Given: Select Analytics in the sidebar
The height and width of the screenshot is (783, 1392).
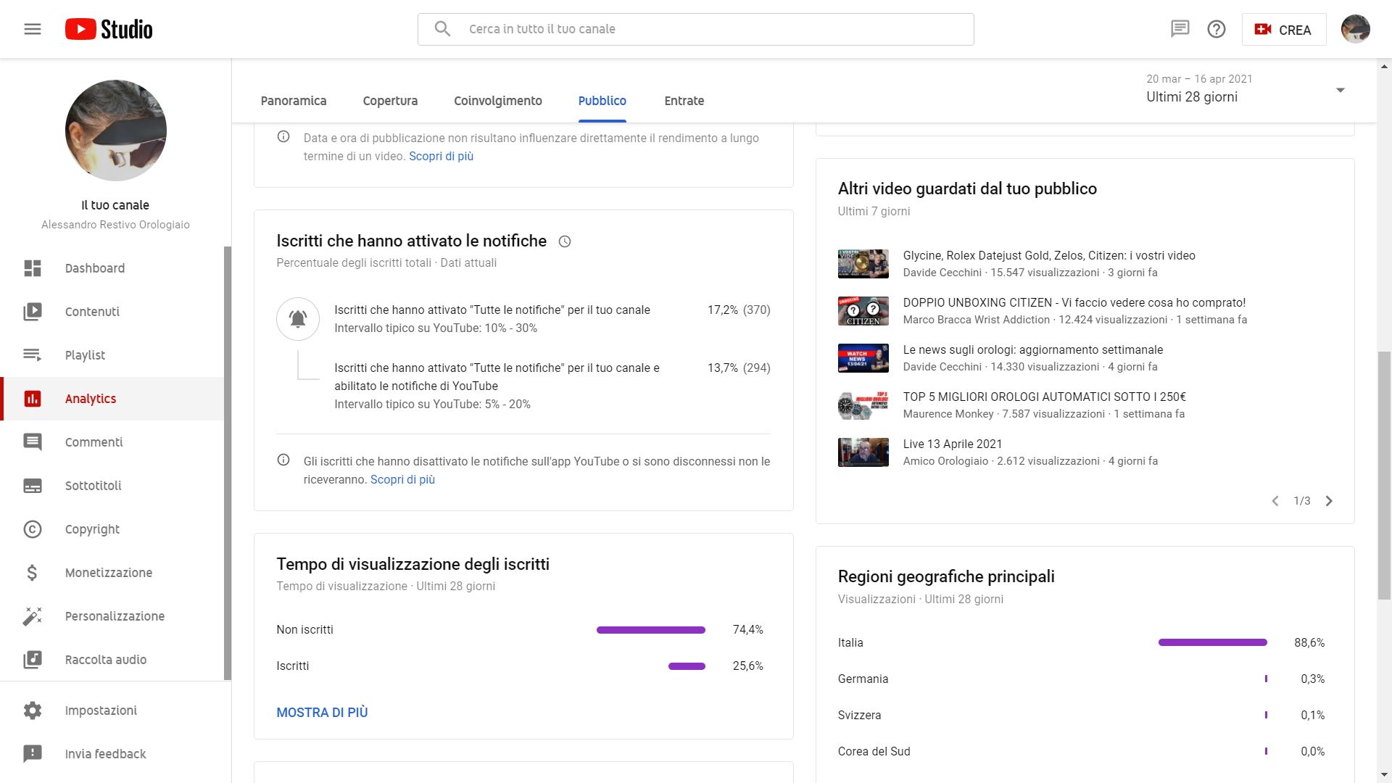Looking at the screenshot, I should [x=112, y=399].
